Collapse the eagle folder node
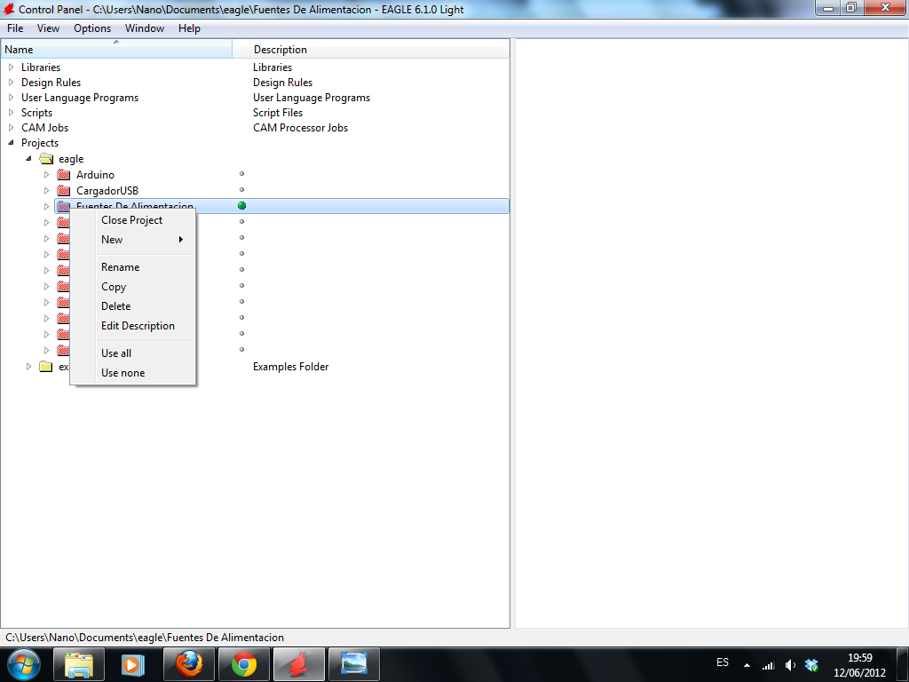 point(28,158)
